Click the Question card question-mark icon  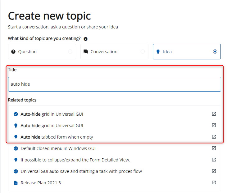(13, 52)
